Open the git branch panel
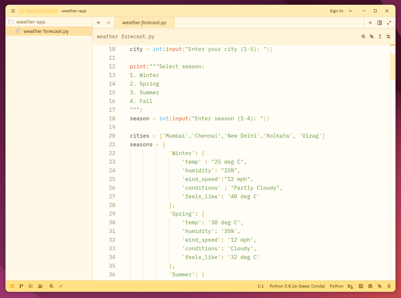The image size is (401, 298). point(21,286)
